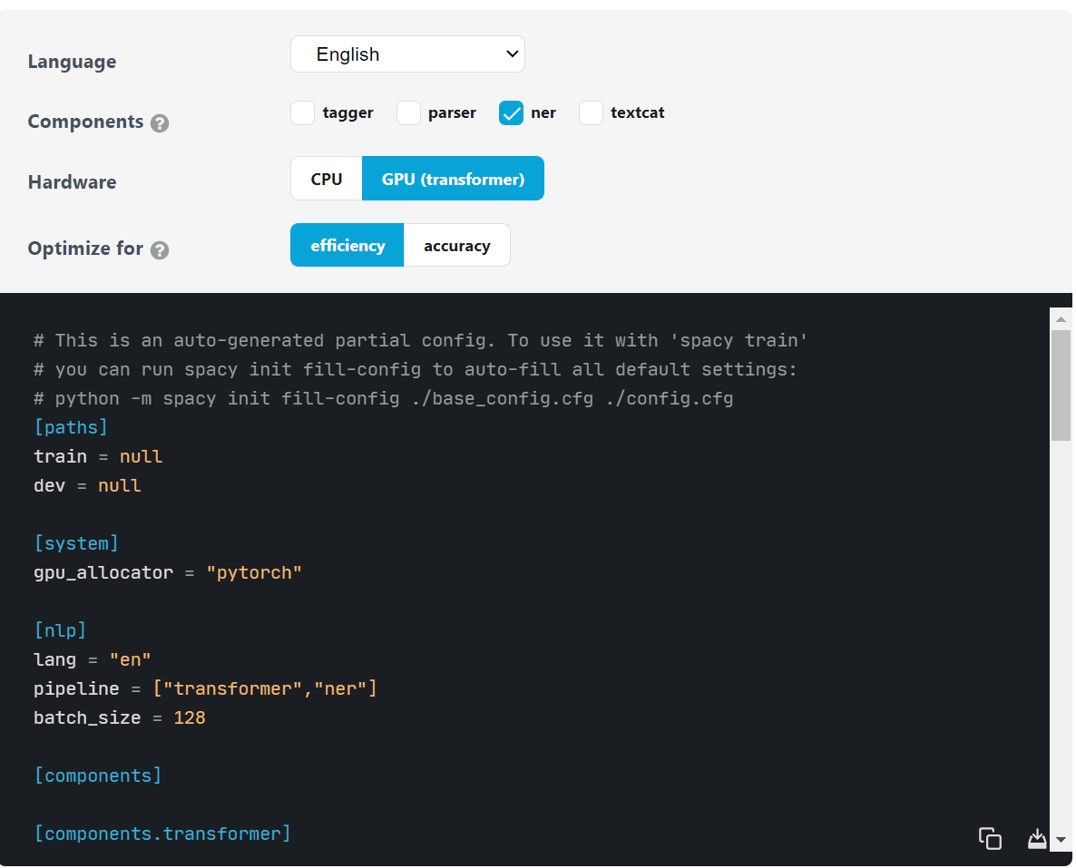Click the help icon next to Components

pyautogui.click(x=160, y=122)
